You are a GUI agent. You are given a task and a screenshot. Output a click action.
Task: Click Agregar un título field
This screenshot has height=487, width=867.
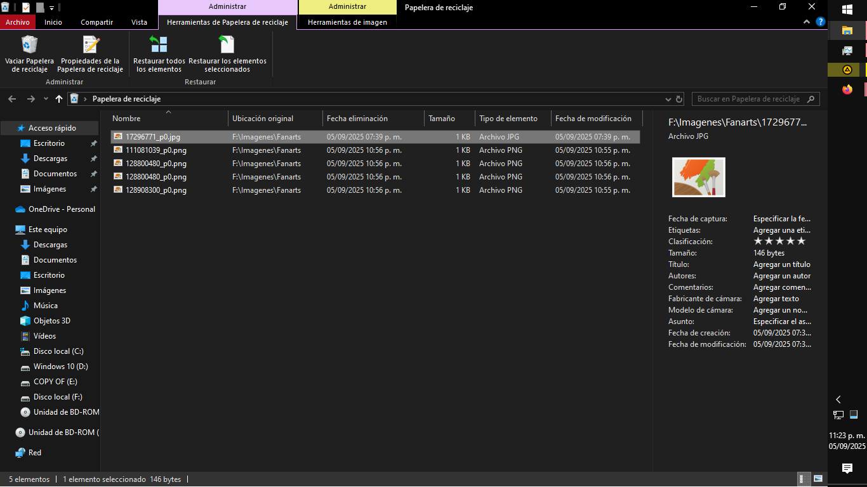tap(781, 264)
